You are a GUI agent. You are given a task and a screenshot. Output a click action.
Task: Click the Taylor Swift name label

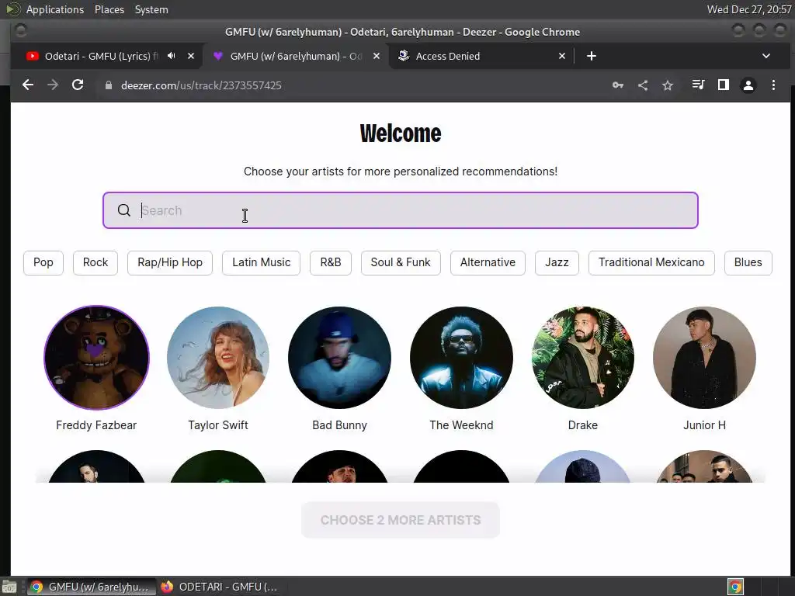point(218,425)
